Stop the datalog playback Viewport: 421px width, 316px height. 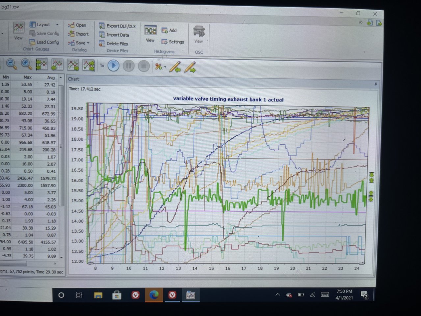144,66
